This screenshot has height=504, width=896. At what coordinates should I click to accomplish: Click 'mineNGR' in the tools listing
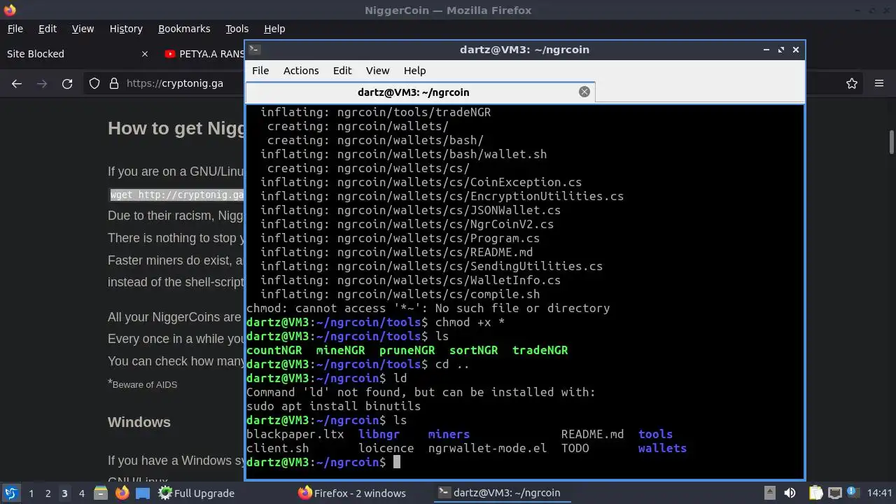coord(340,350)
